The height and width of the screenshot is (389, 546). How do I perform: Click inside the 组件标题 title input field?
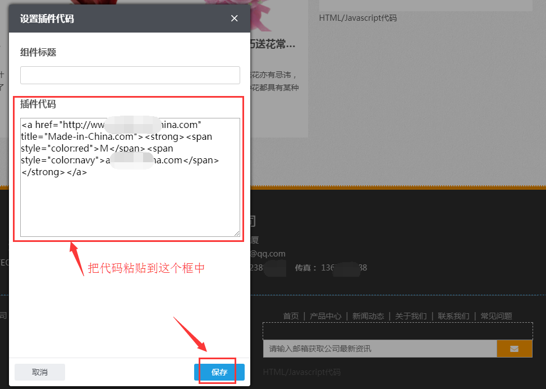(x=130, y=75)
